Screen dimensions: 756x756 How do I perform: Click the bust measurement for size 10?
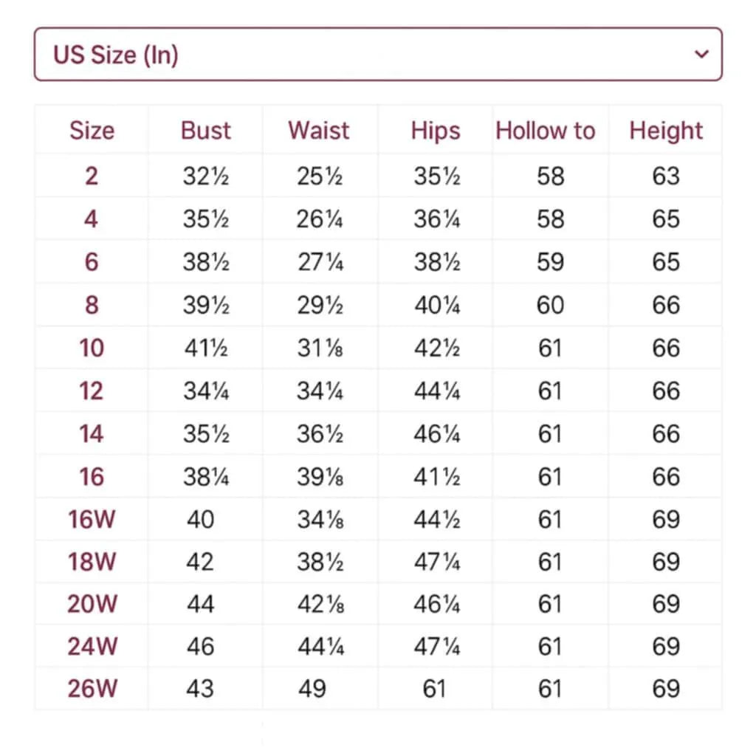tap(206, 348)
